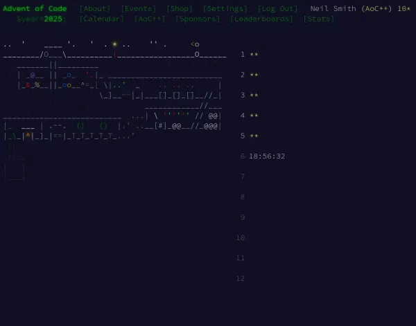The width and height of the screenshot is (416, 326).
Task: Click the locked Day 8 number
Action: click(x=243, y=197)
